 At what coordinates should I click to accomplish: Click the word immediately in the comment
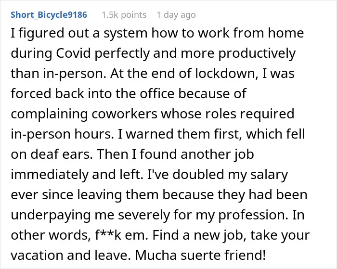point(50,175)
